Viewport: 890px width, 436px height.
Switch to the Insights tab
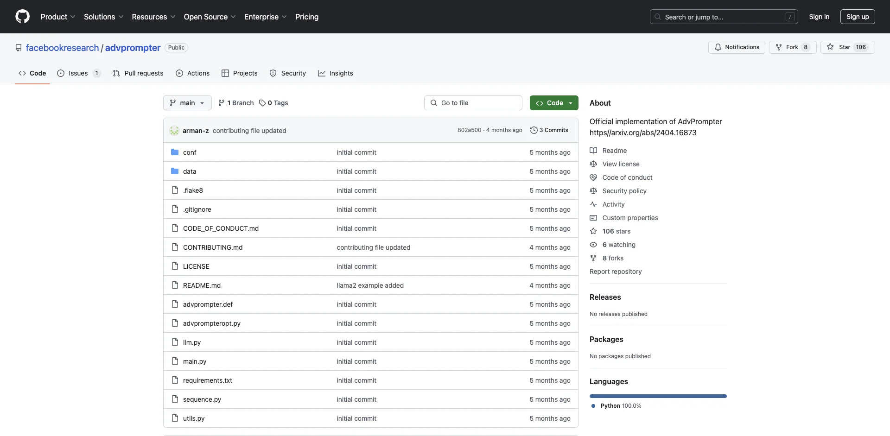[336, 73]
